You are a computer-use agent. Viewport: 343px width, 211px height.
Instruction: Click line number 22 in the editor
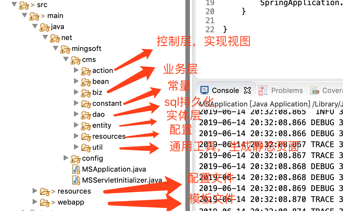tap(209, 29)
